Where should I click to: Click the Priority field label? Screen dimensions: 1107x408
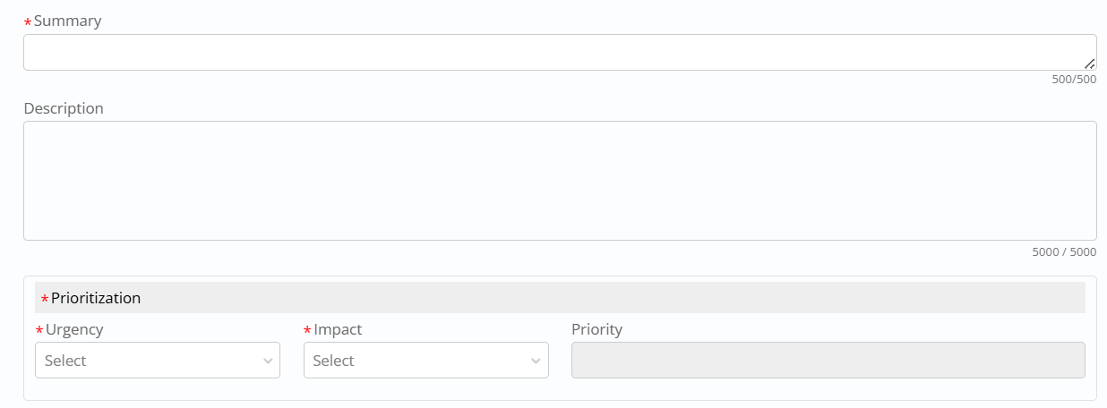click(596, 329)
